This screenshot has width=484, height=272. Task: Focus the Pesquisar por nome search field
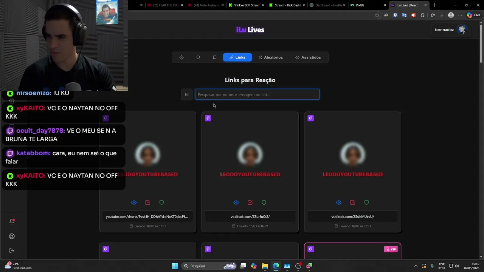257,94
